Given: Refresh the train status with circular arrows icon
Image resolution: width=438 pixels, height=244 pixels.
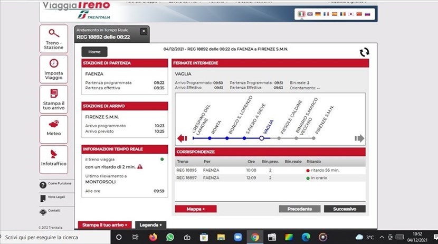Looking at the screenshot, I should [x=364, y=52].
